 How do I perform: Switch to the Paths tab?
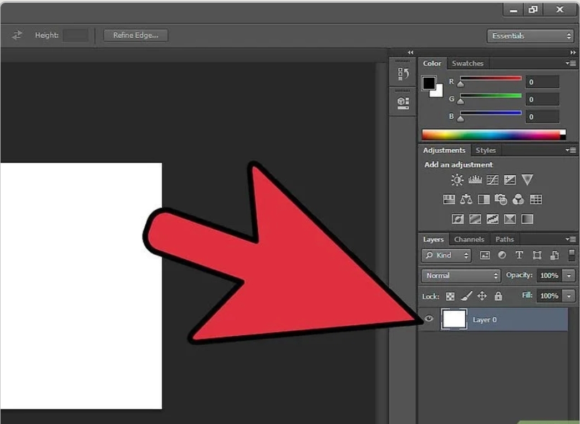pos(505,240)
